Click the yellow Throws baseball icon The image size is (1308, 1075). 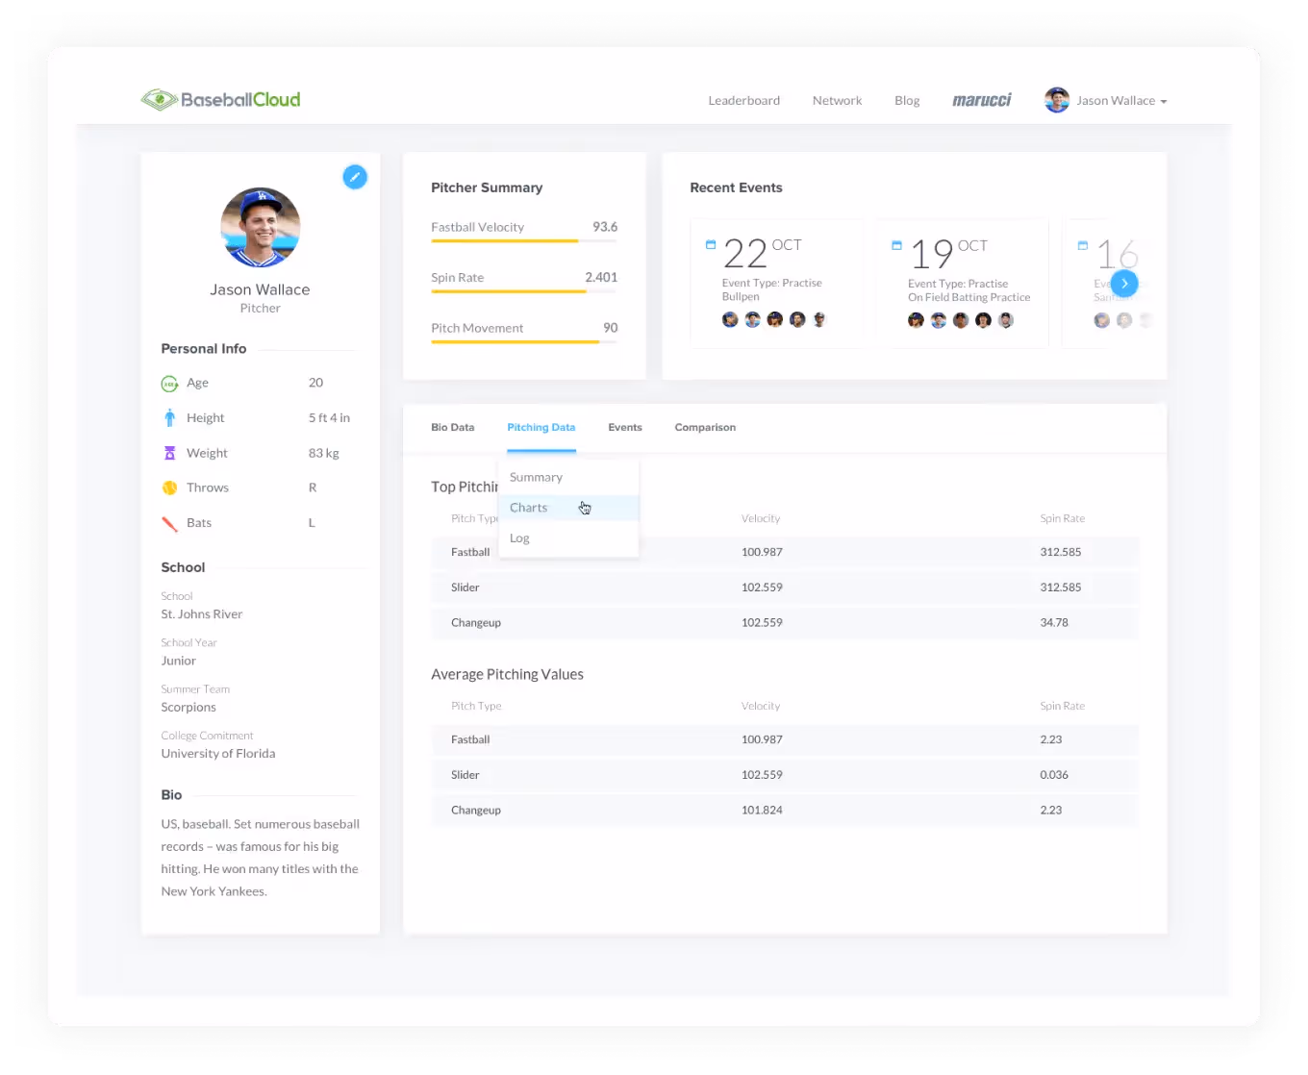pos(169,487)
